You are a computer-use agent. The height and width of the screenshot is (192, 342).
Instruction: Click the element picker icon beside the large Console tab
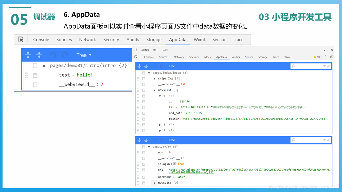pos(21,39)
